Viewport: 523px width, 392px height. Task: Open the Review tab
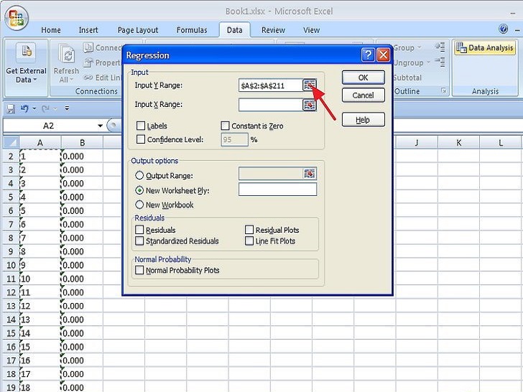(273, 30)
